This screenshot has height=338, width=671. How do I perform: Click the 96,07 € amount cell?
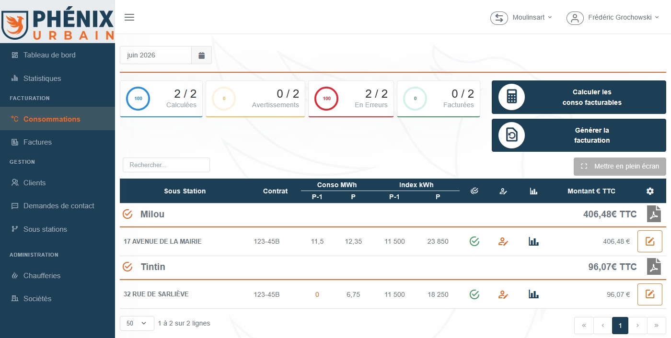click(x=618, y=294)
